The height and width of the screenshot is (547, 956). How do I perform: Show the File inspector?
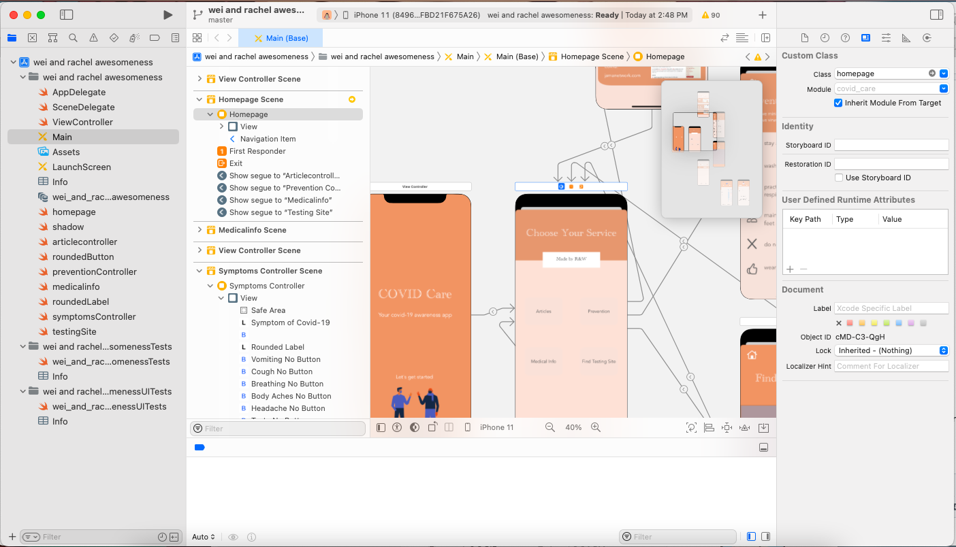pyautogui.click(x=804, y=38)
